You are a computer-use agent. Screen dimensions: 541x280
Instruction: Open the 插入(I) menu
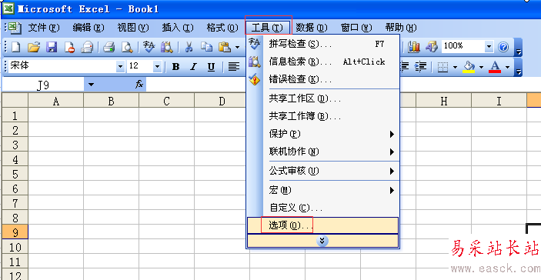point(178,28)
